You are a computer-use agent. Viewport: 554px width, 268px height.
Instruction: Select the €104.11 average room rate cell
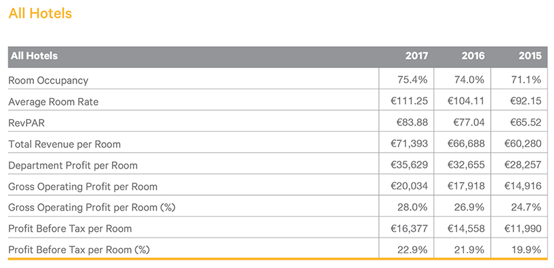[x=466, y=101]
